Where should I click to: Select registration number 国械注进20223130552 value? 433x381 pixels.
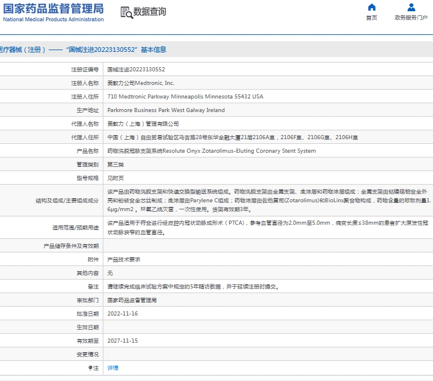(136, 70)
